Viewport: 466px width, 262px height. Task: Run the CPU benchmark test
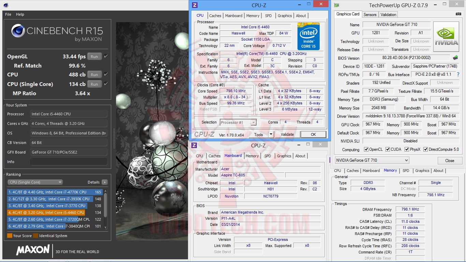pos(94,75)
